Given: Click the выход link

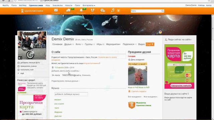Looking at the screenshot, I should point(209,5).
